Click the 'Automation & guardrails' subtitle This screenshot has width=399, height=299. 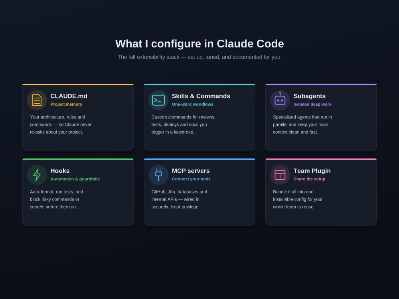[75, 179]
